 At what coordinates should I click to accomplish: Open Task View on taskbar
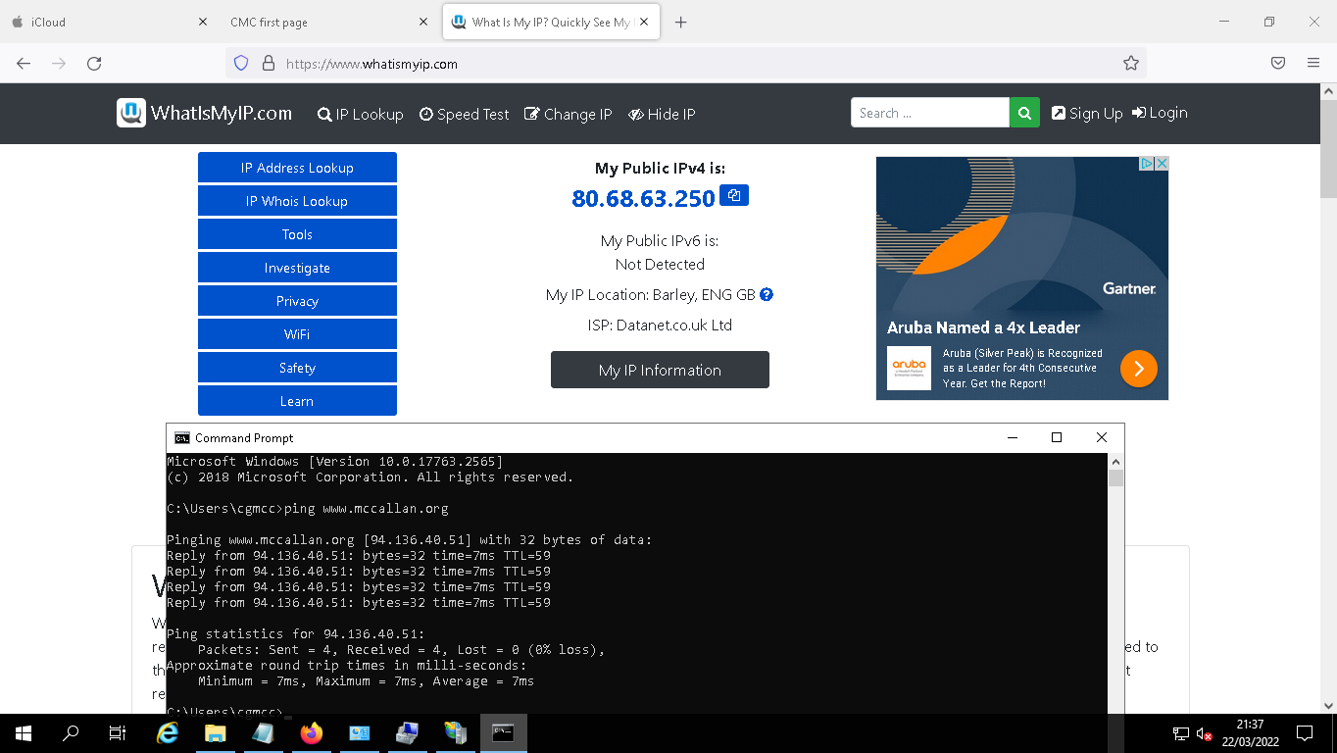[118, 733]
